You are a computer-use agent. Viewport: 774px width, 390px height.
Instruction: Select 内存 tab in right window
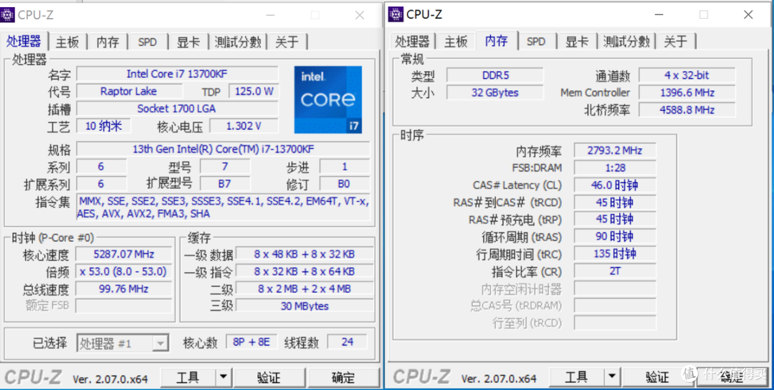[x=496, y=41]
